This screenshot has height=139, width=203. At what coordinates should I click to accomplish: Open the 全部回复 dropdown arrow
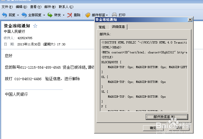point(44,15)
